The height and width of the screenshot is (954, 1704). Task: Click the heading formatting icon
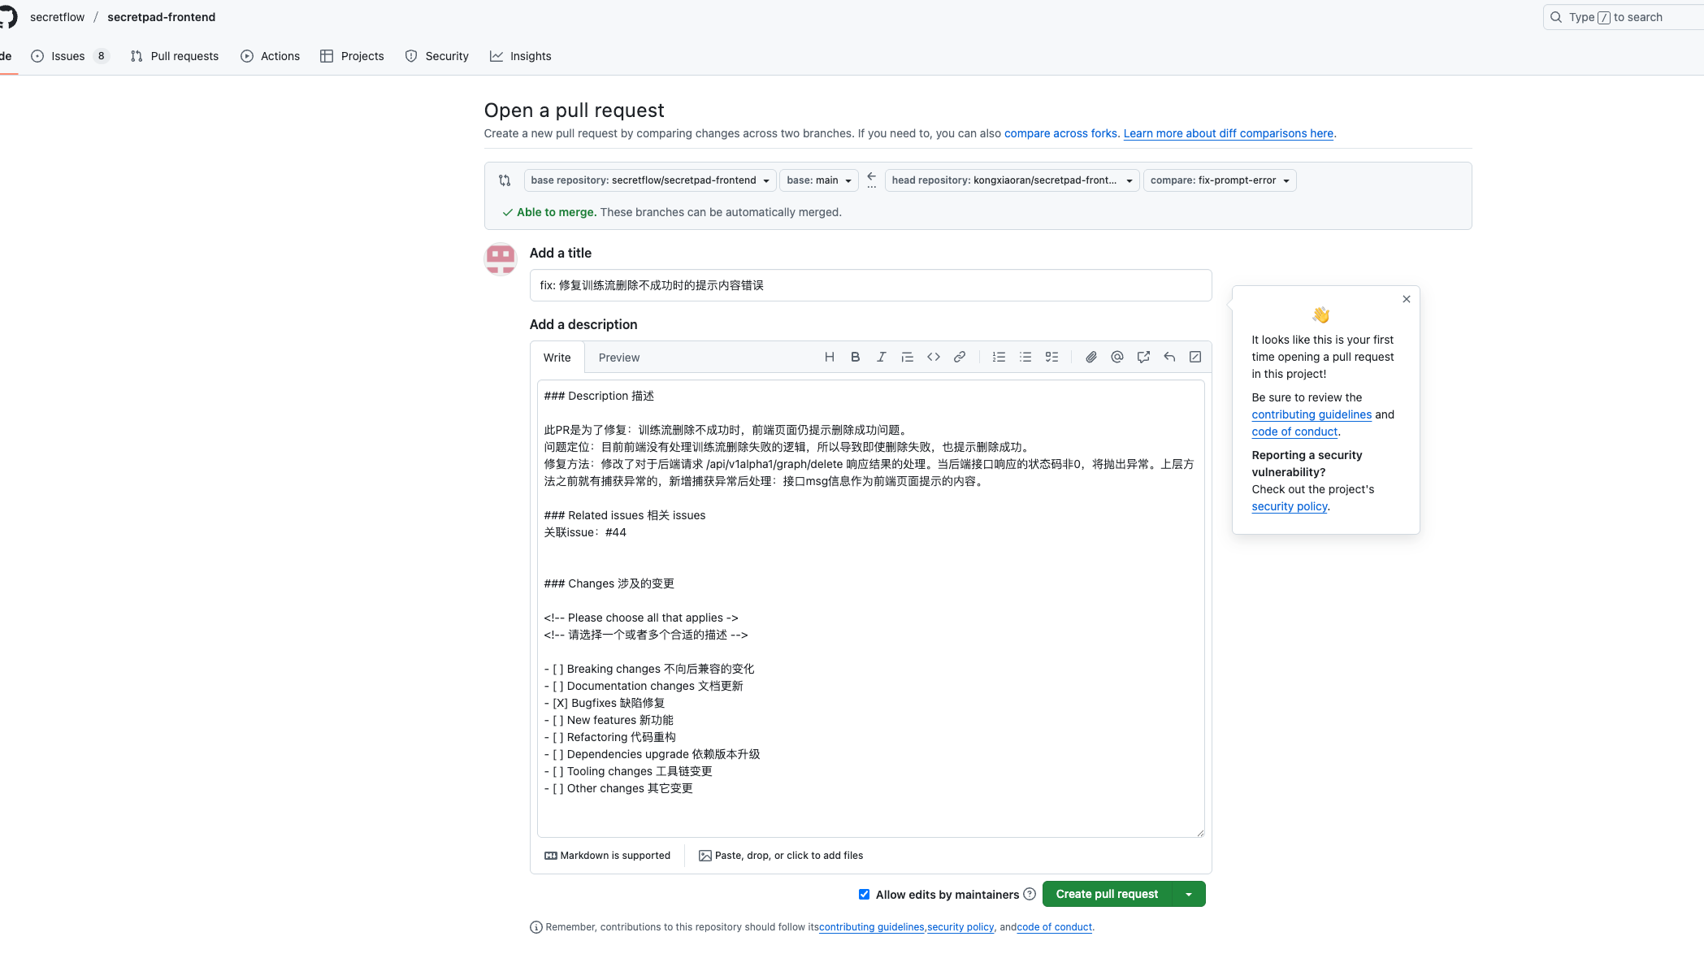click(829, 357)
